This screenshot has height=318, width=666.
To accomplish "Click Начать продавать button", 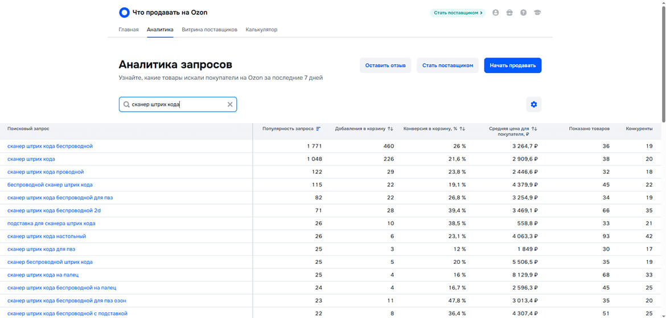I will 513,66.
